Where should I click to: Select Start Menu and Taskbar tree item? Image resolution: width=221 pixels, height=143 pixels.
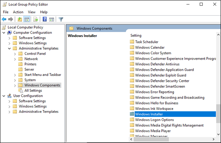point(43,74)
